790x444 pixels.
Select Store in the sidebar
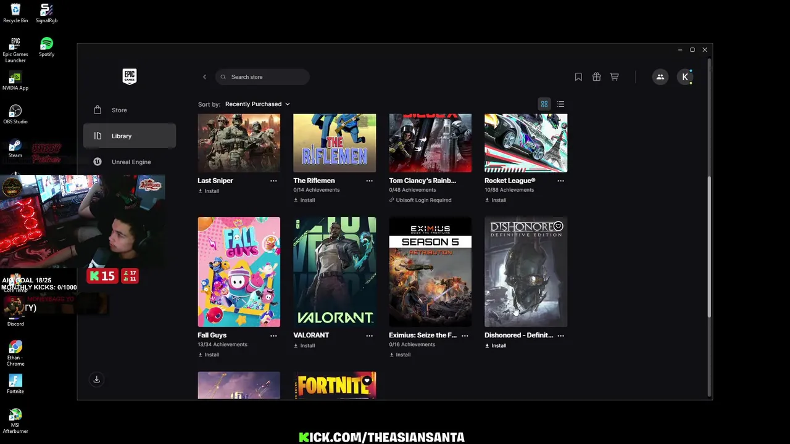[x=130, y=110]
